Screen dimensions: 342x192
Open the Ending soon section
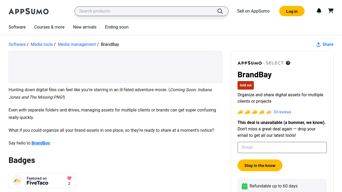(x=117, y=27)
